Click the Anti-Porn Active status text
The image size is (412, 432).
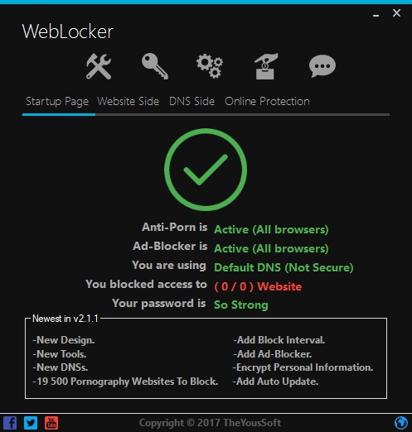pos(271,229)
